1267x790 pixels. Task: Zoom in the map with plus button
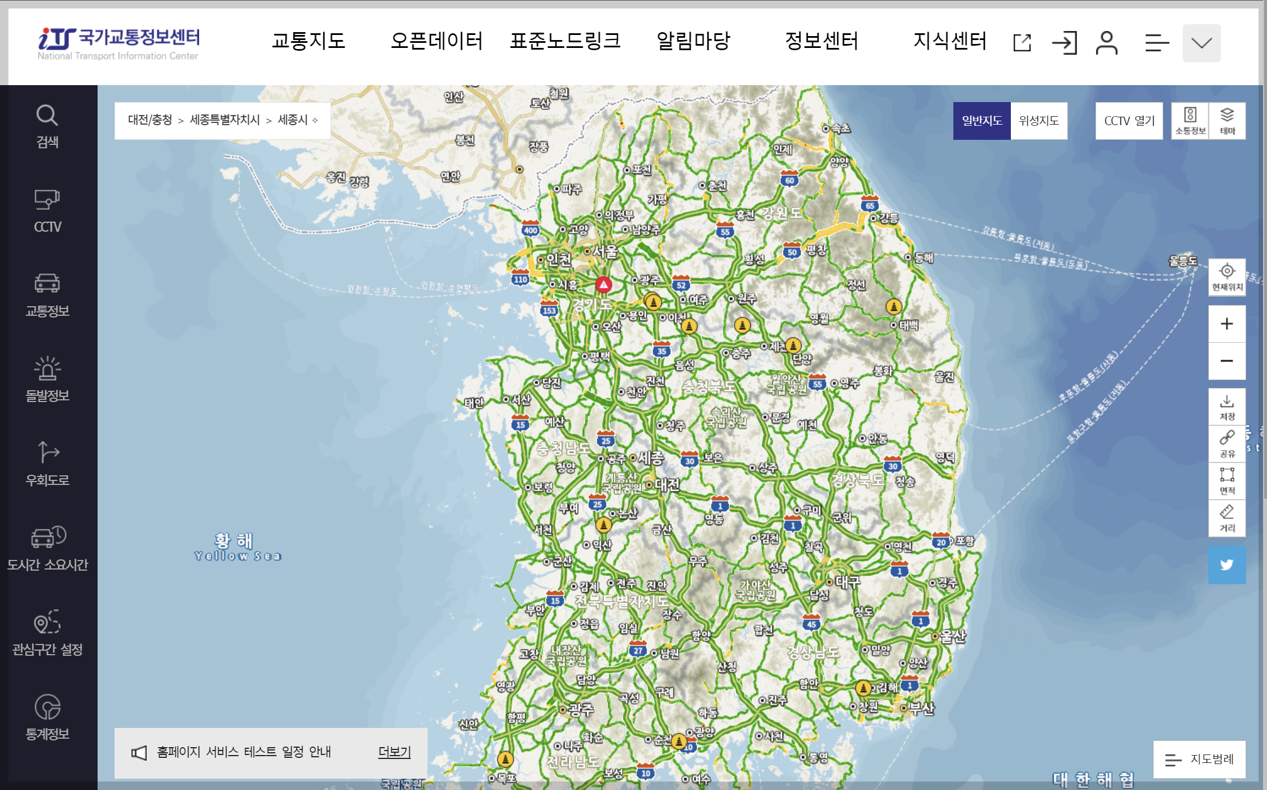tap(1227, 324)
